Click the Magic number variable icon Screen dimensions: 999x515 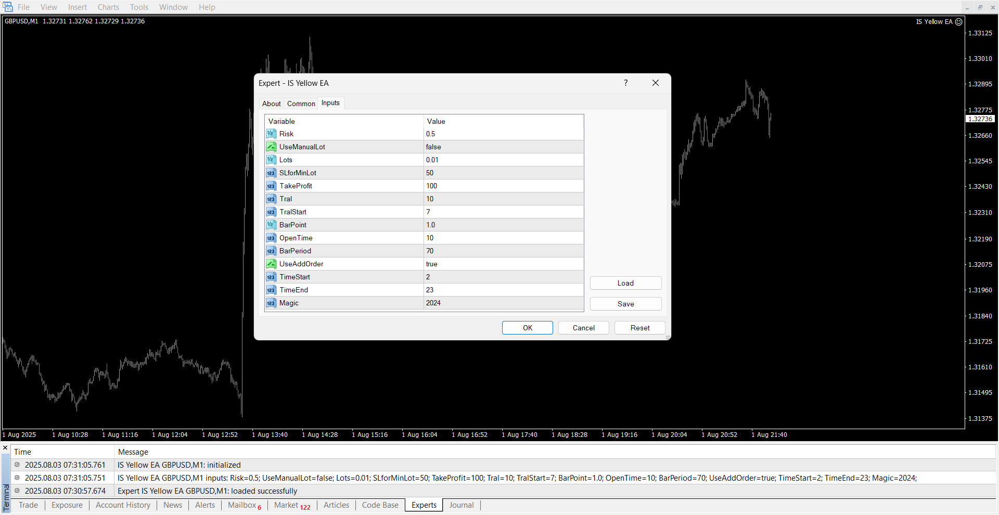(271, 303)
